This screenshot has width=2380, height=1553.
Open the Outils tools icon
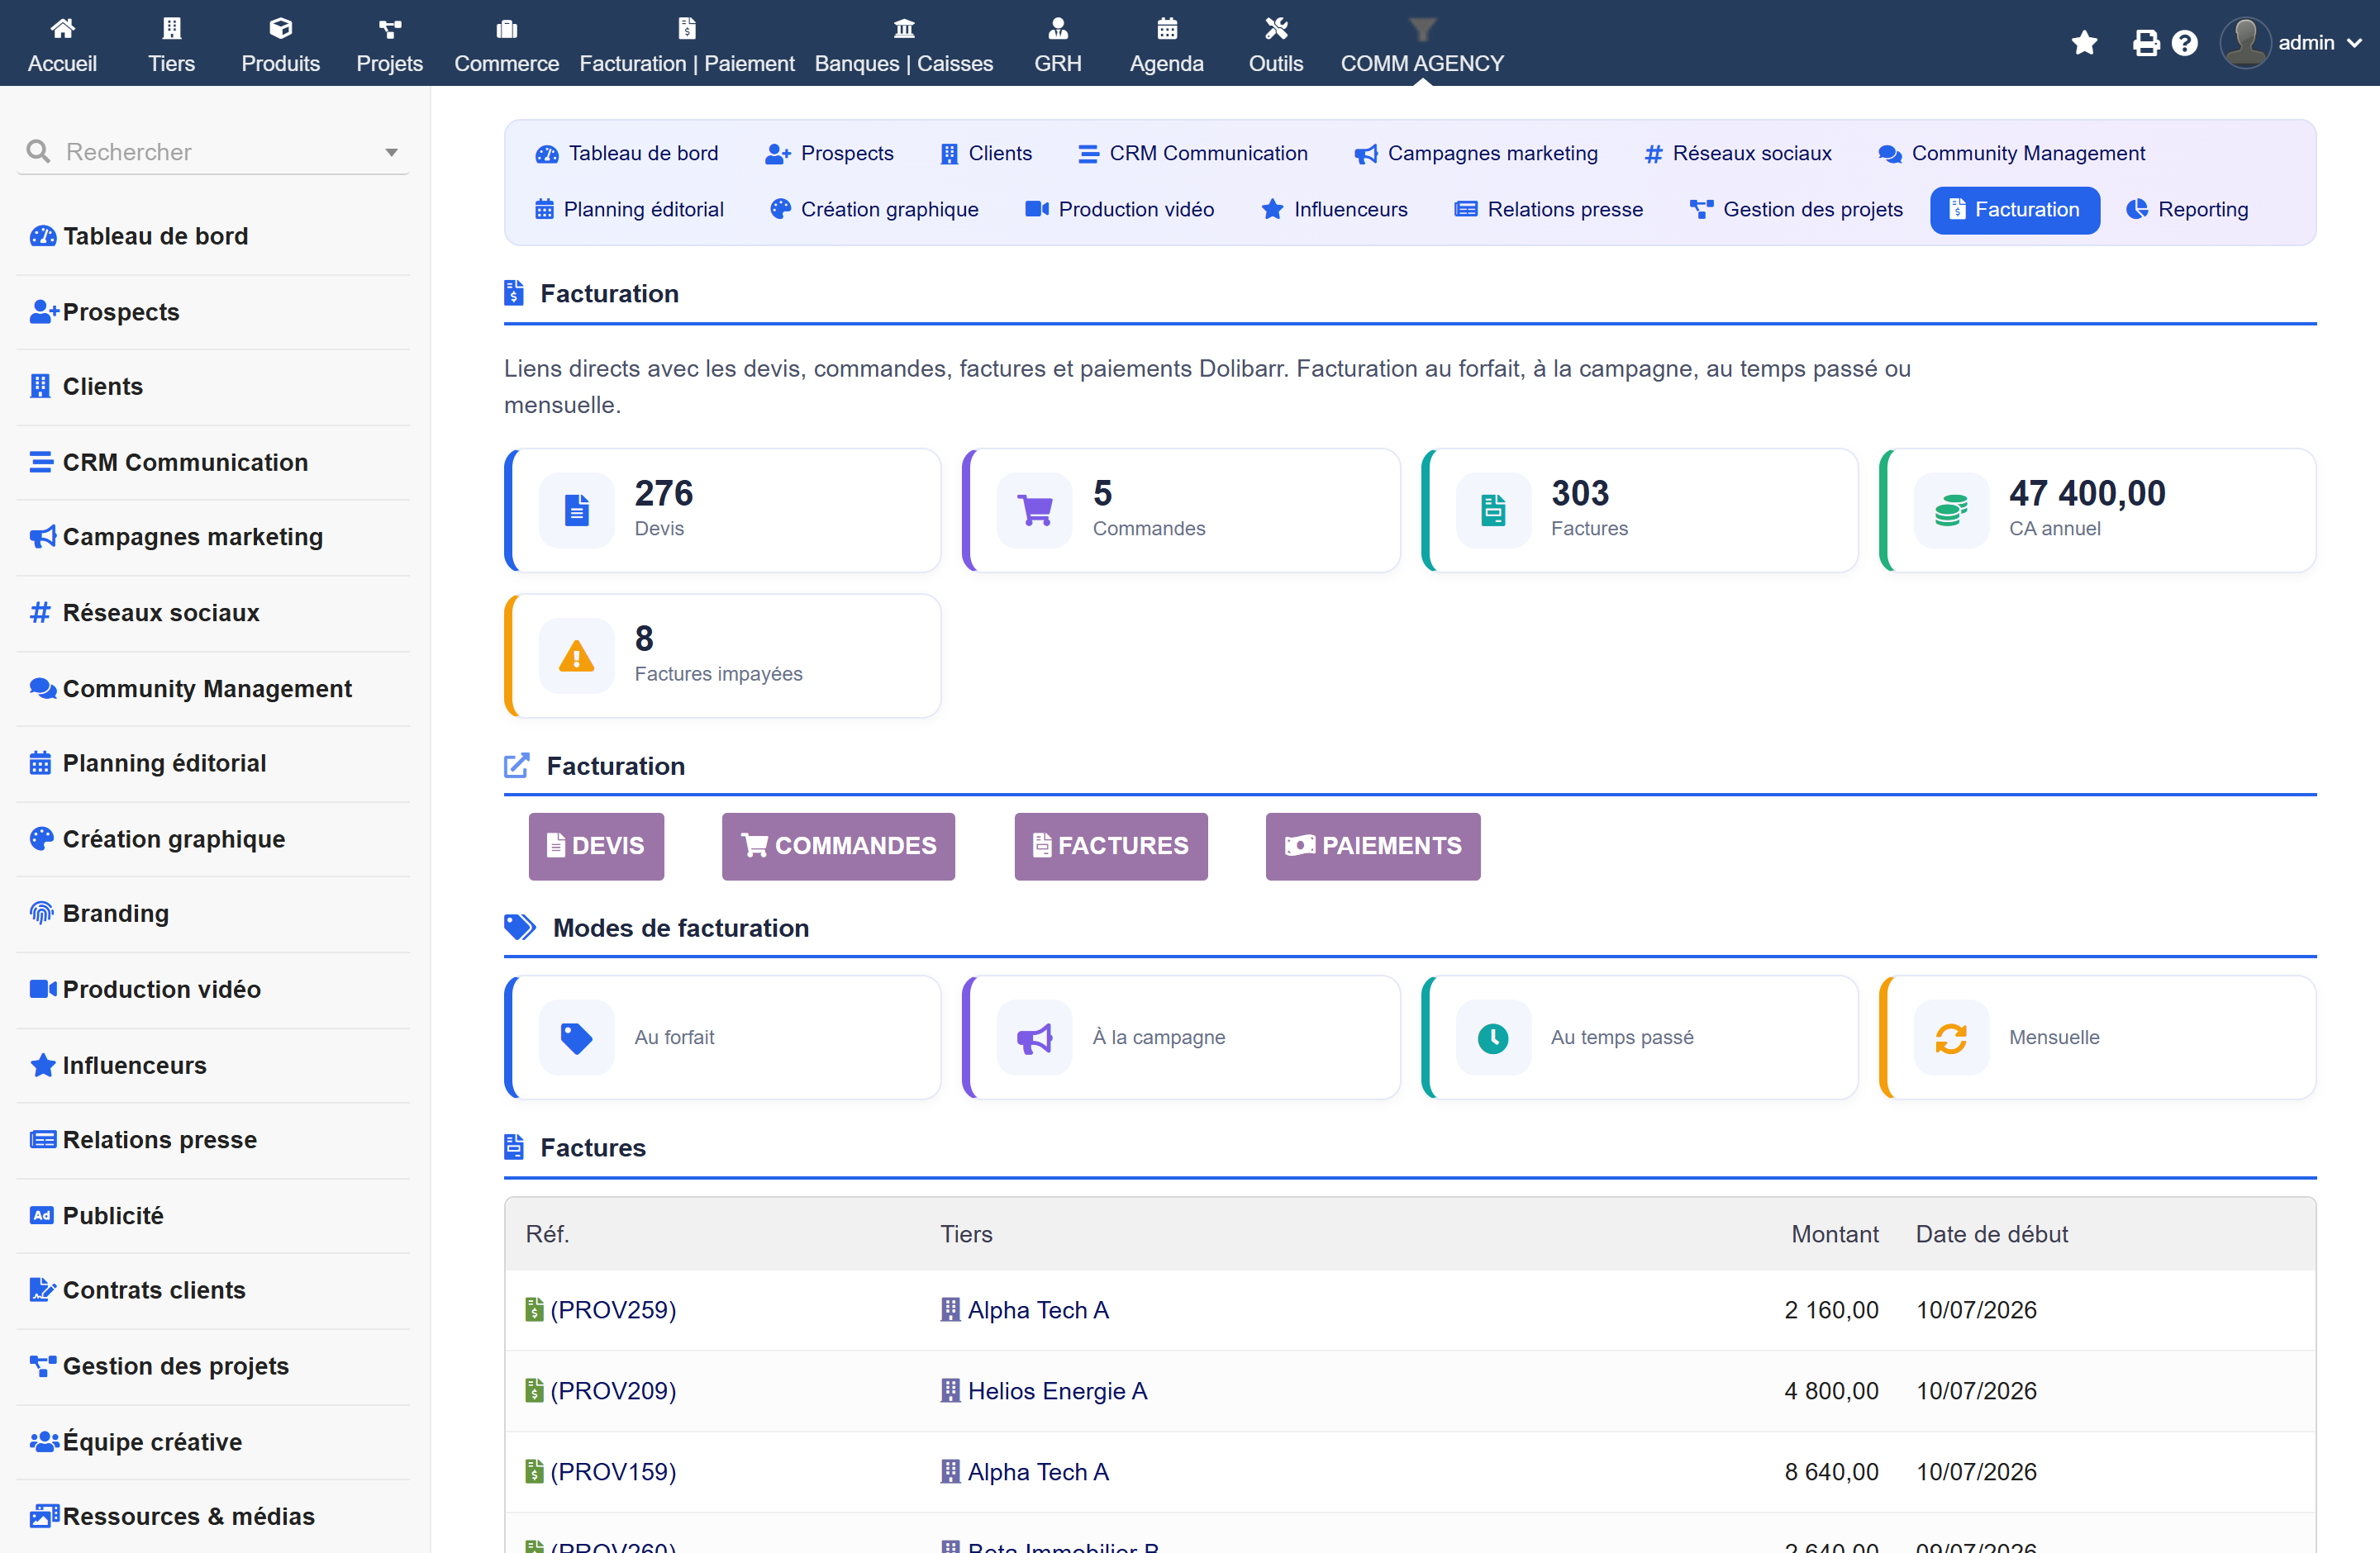pyautogui.click(x=1275, y=28)
